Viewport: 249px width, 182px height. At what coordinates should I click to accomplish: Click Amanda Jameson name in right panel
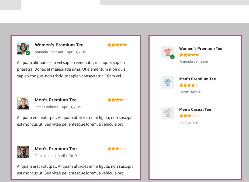click(194, 61)
